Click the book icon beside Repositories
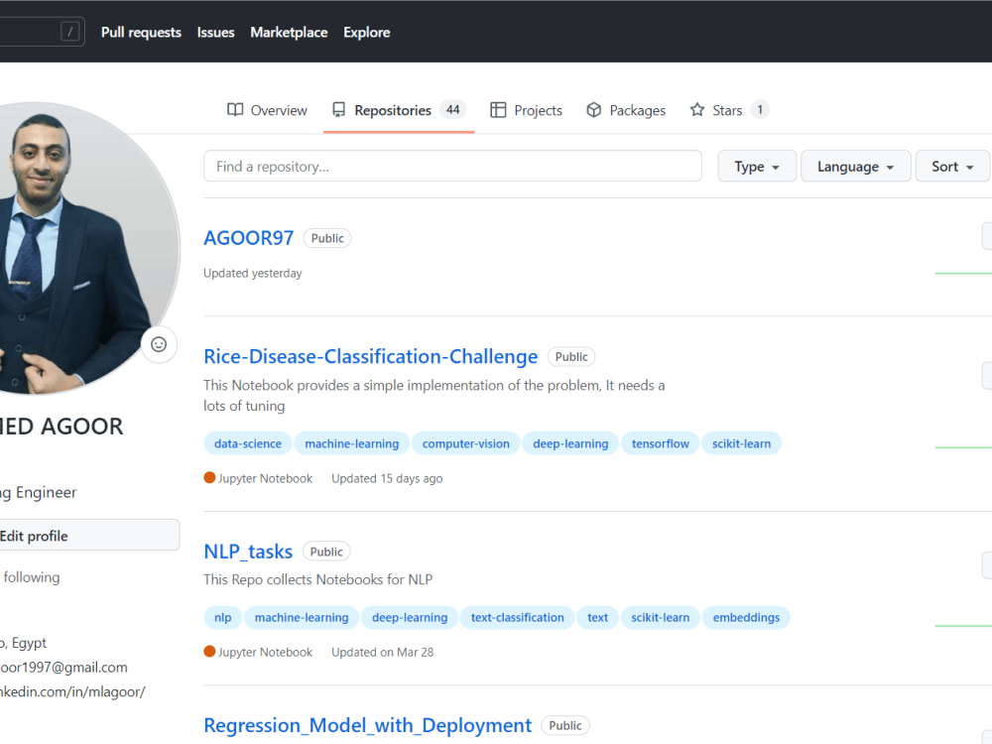 (x=340, y=110)
